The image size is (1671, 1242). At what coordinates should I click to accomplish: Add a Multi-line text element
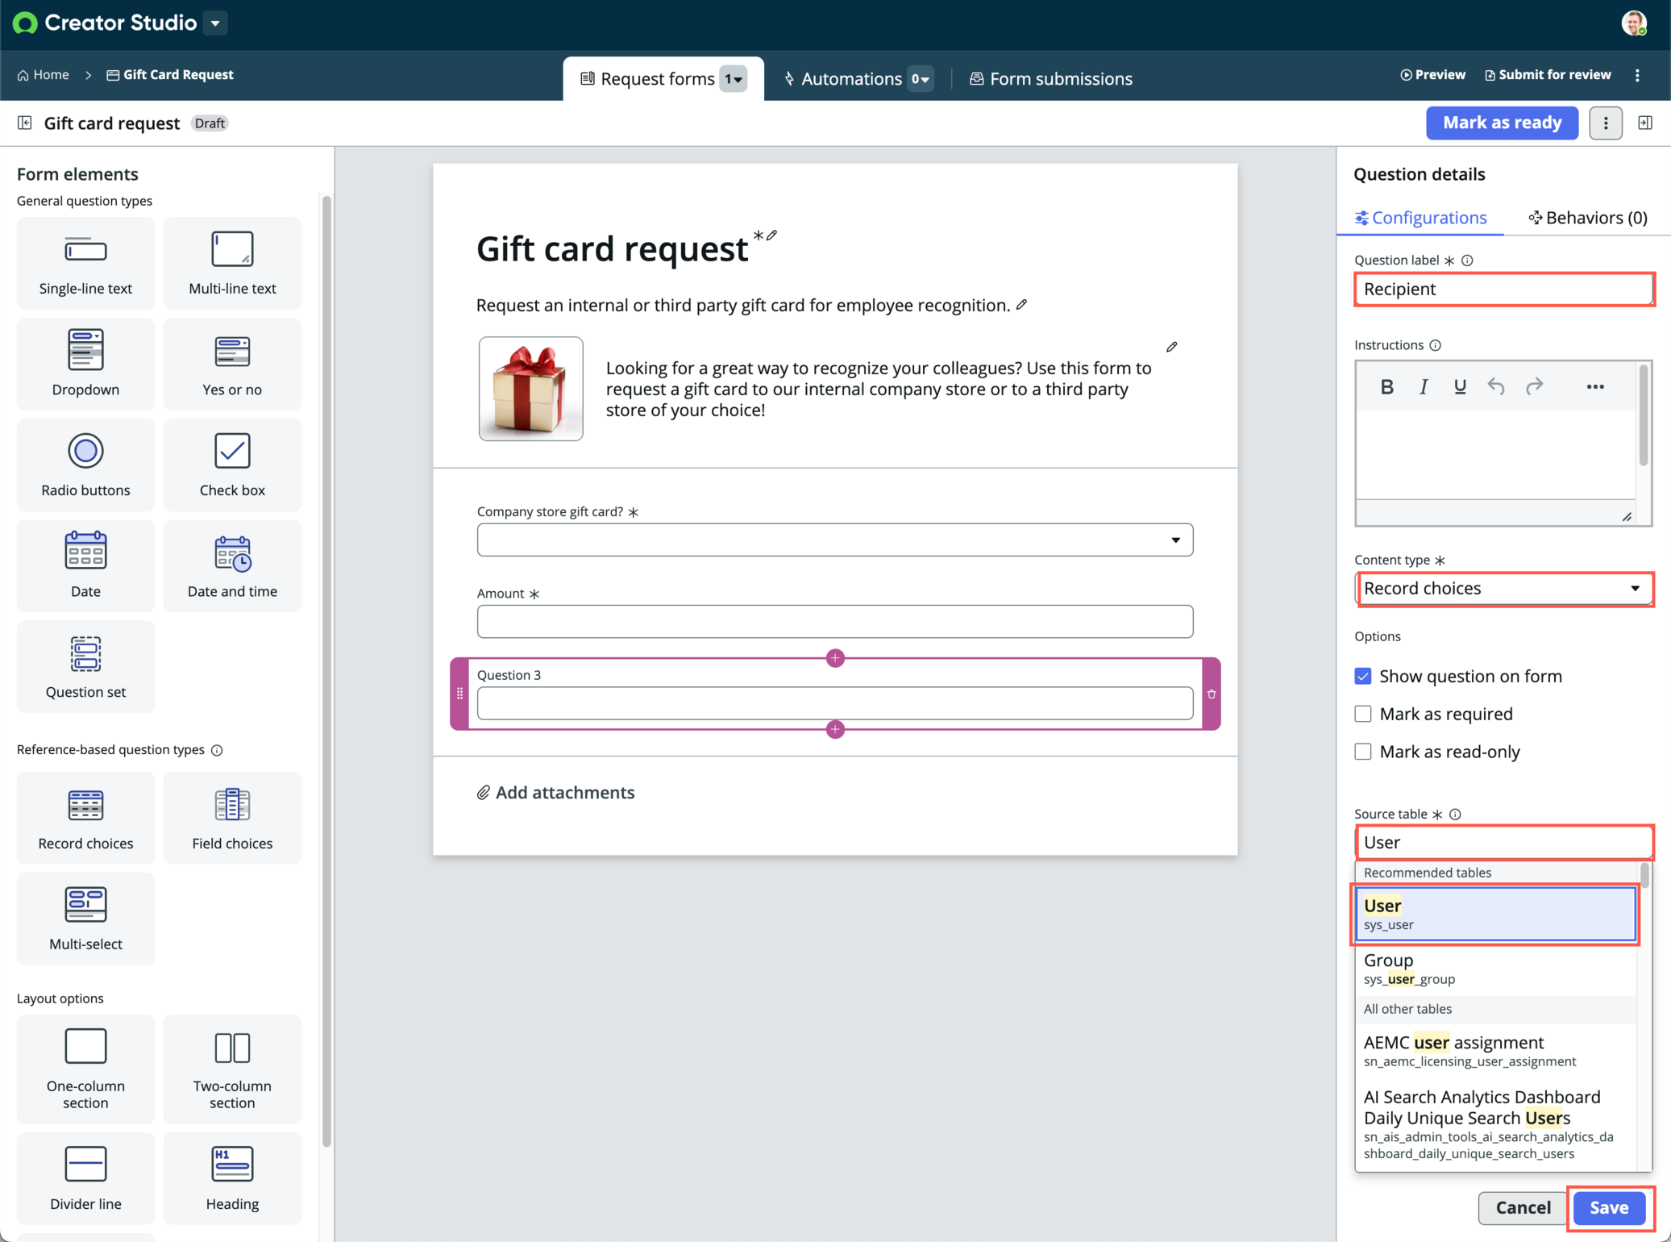(x=232, y=264)
